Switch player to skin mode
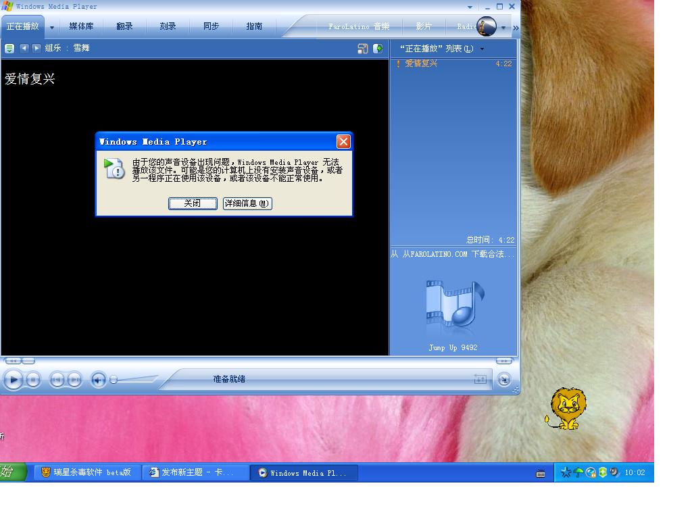Viewport: 692px width, 519px height. (x=504, y=380)
